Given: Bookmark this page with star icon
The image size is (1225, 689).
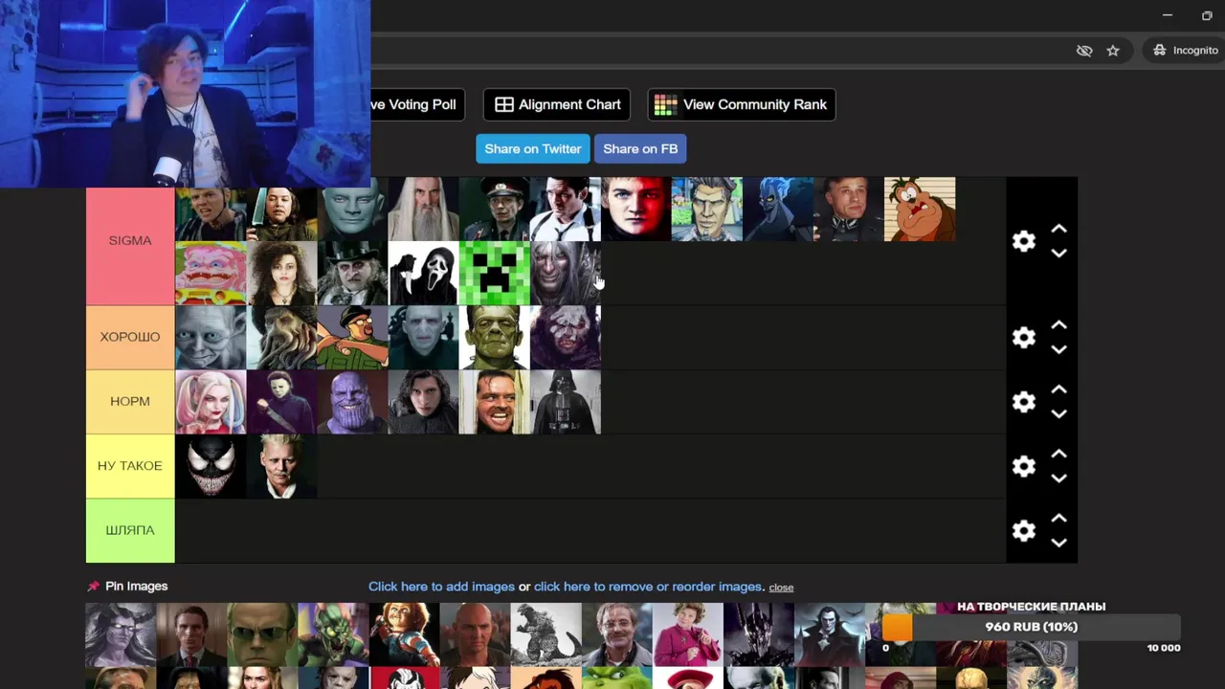Looking at the screenshot, I should point(1113,51).
